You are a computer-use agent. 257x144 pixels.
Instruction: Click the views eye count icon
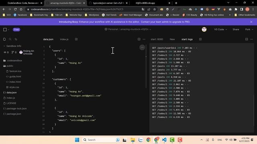coord(5,52)
